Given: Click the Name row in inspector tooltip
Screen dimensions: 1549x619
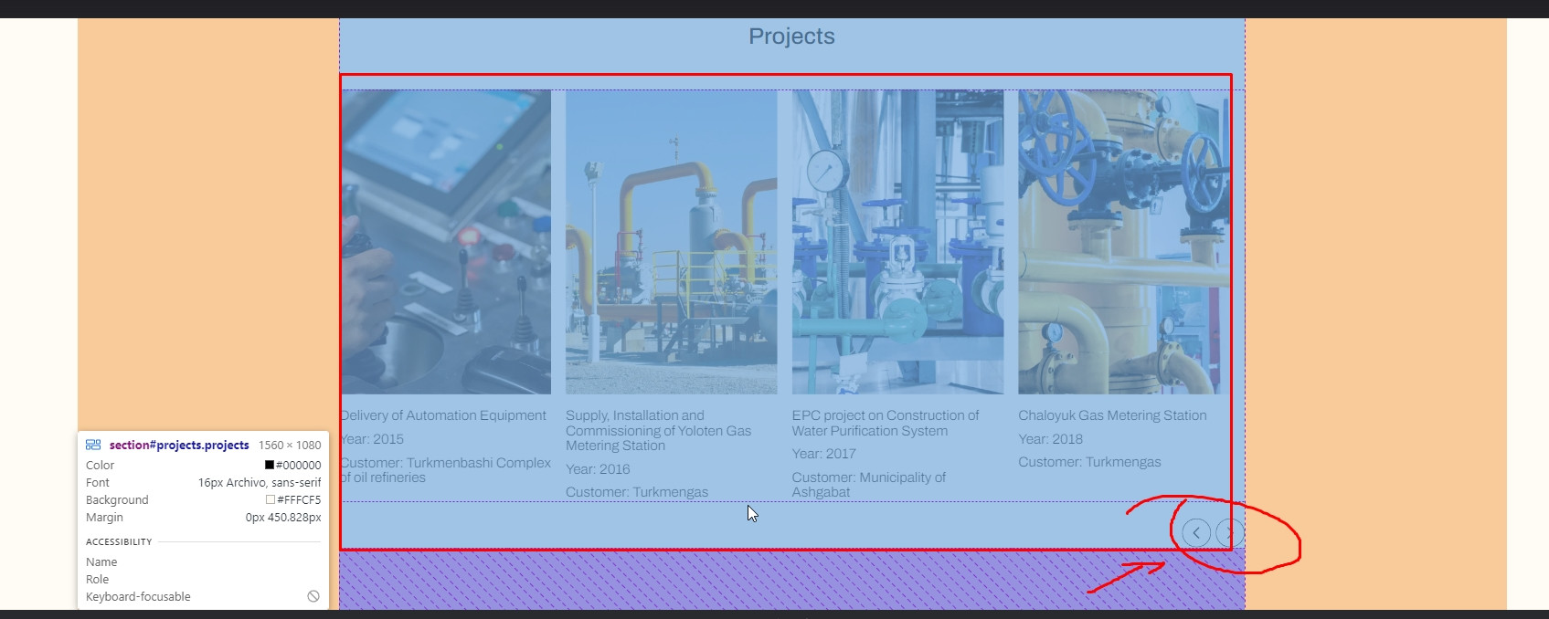Looking at the screenshot, I should click(x=203, y=562).
